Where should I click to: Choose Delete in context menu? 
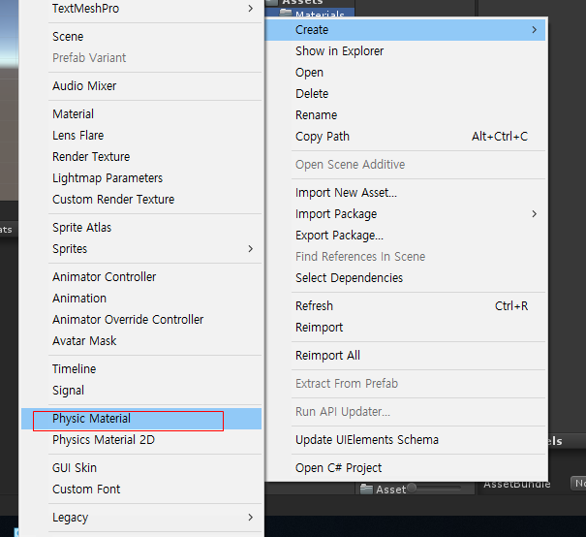(406, 94)
